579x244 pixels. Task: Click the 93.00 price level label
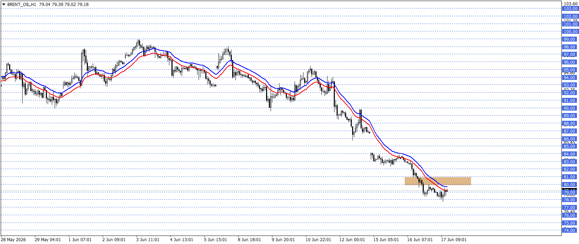pyautogui.click(x=570, y=85)
